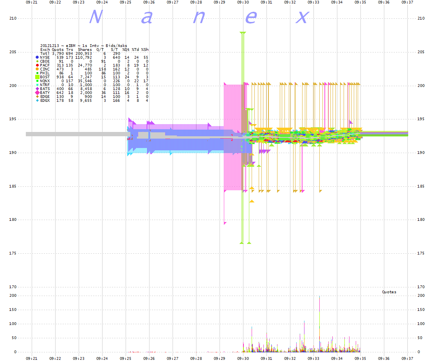
Task: Click the 'Shares' column header
Action: [x=85, y=50]
